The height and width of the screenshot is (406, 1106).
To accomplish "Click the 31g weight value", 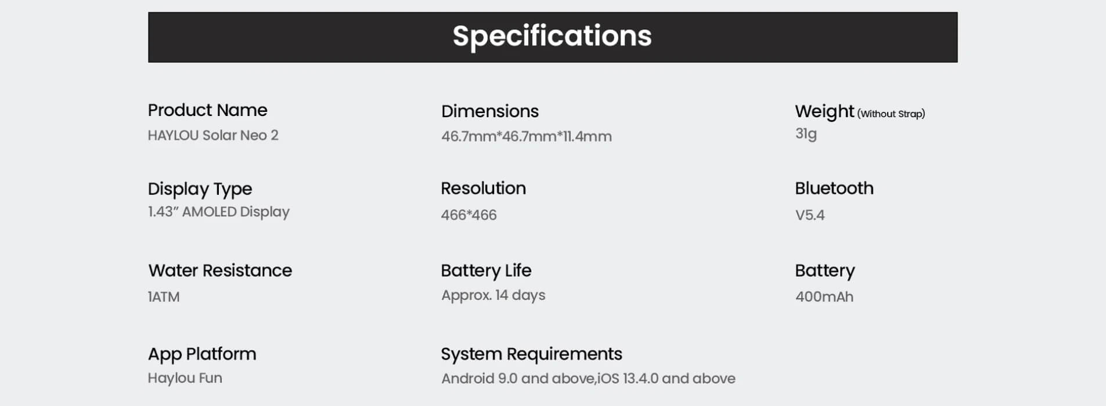I will pyautogui.click(x=806, y=134).
